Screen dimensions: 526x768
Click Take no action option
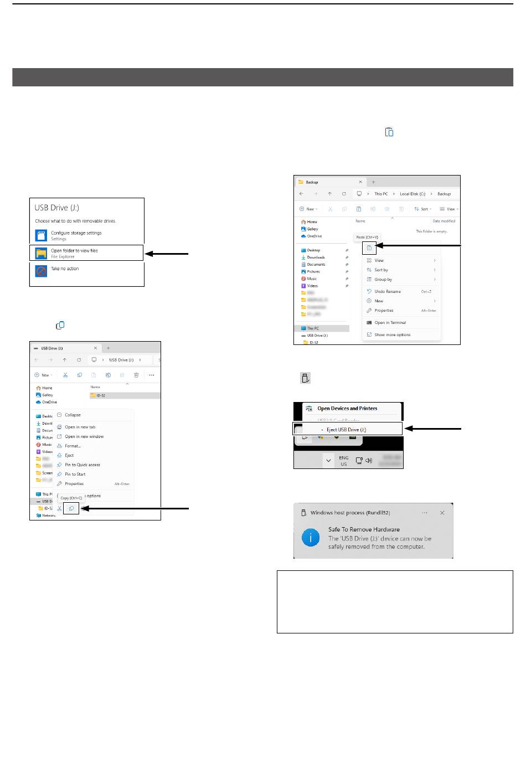(65, 269)
